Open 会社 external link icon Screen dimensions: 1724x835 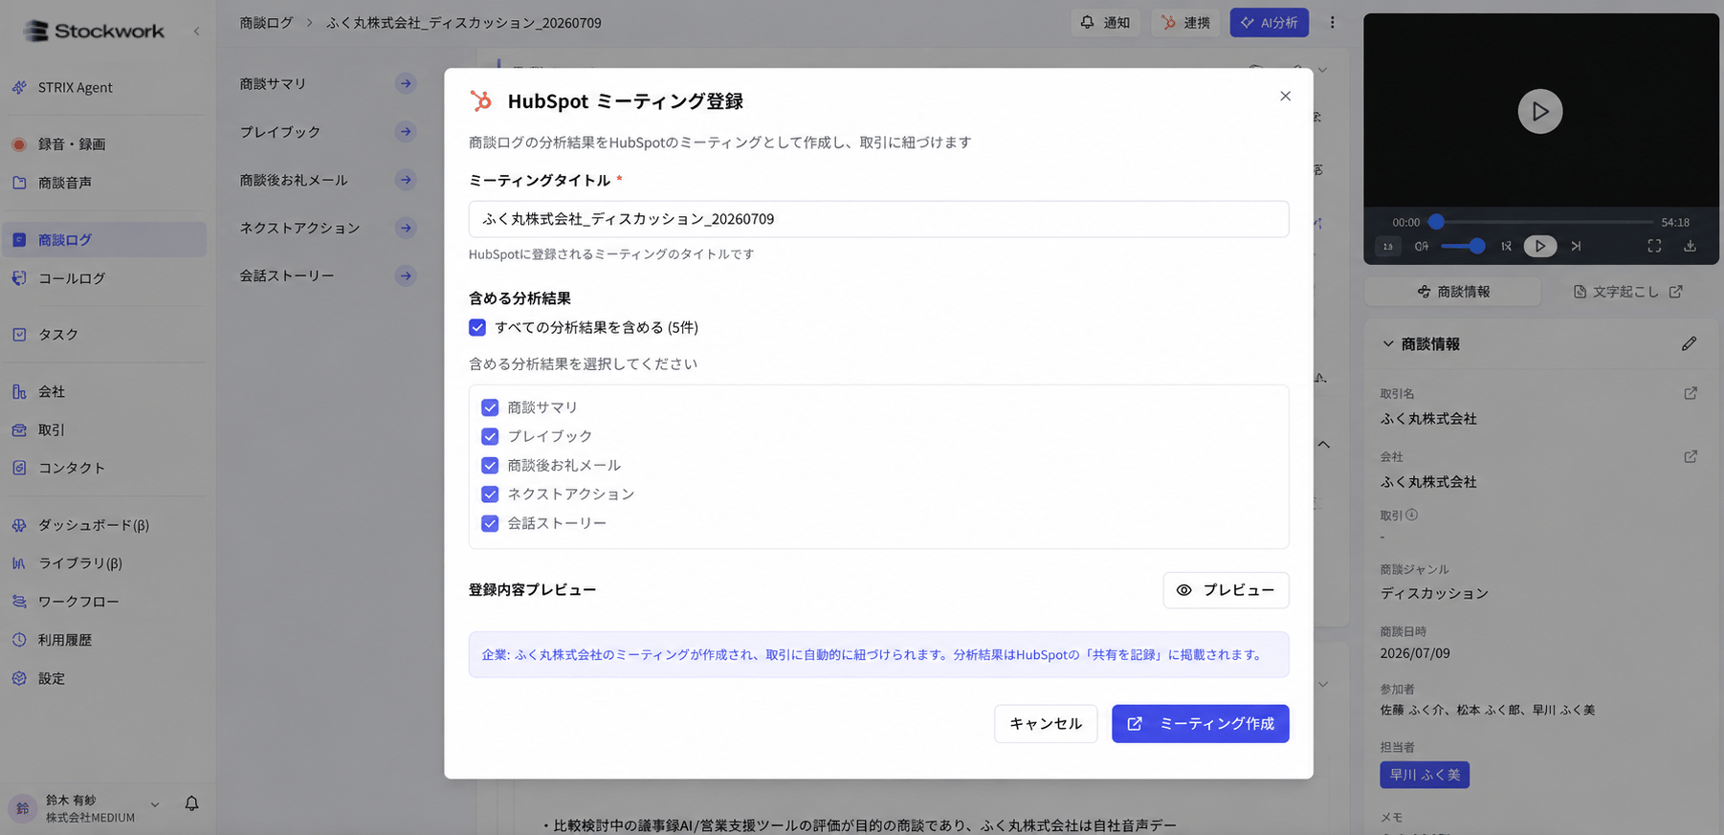click(x=1691, y=457)
